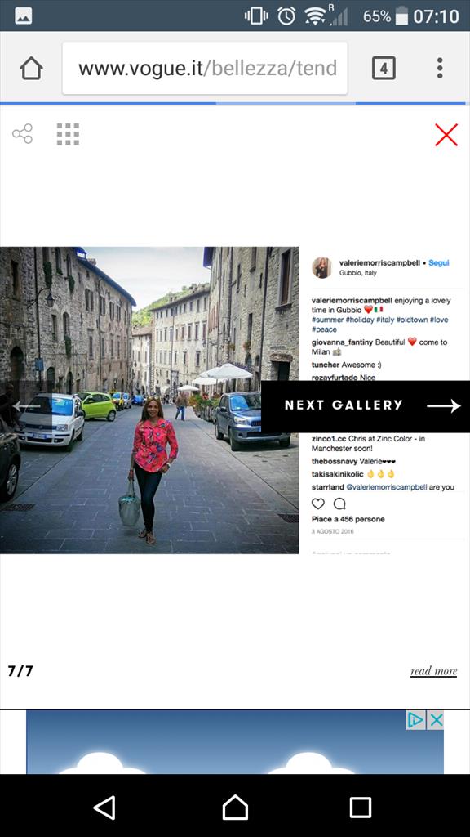Click the NEXT GALLERY banner
The width and height of the screenshot is (470, 837).
(366, 405)
